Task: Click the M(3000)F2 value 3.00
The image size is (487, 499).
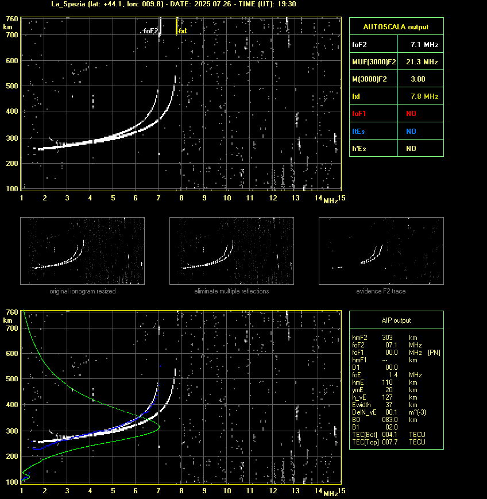Action: click(x=418, y=79)
